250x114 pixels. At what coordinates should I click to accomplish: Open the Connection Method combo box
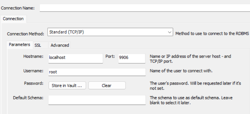tap(110, 32)
